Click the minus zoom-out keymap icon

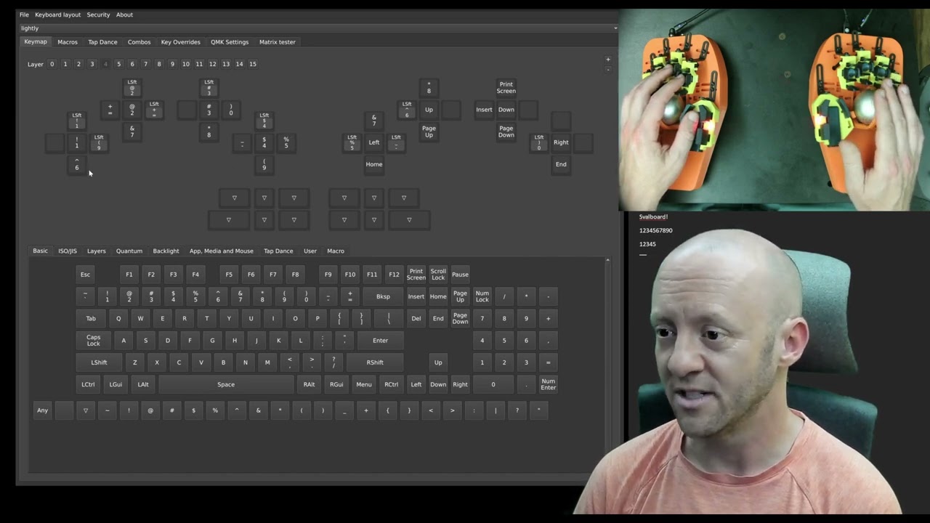point(608,69)
